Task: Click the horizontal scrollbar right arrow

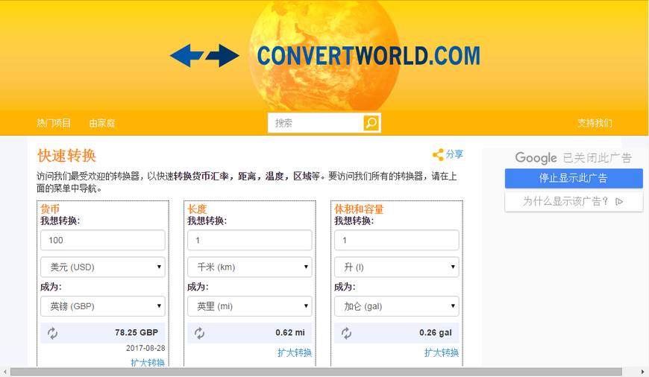Action: pyautogui.click(x=643, y=372)
